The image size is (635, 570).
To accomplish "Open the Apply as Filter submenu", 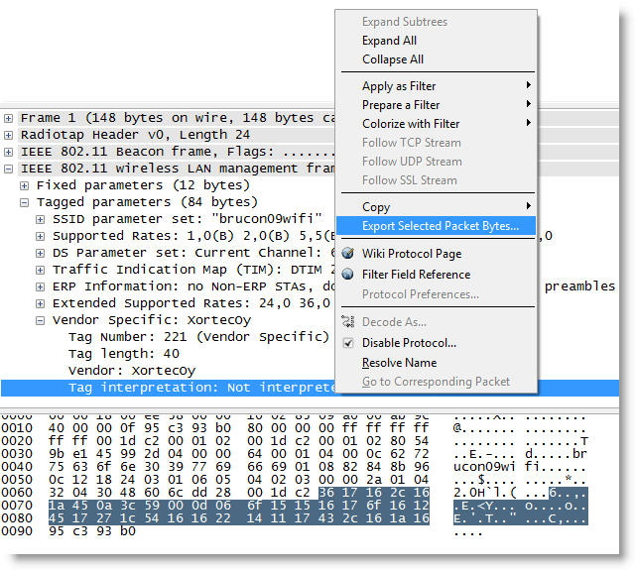I will pyautogui.click(x=437, y=86).
